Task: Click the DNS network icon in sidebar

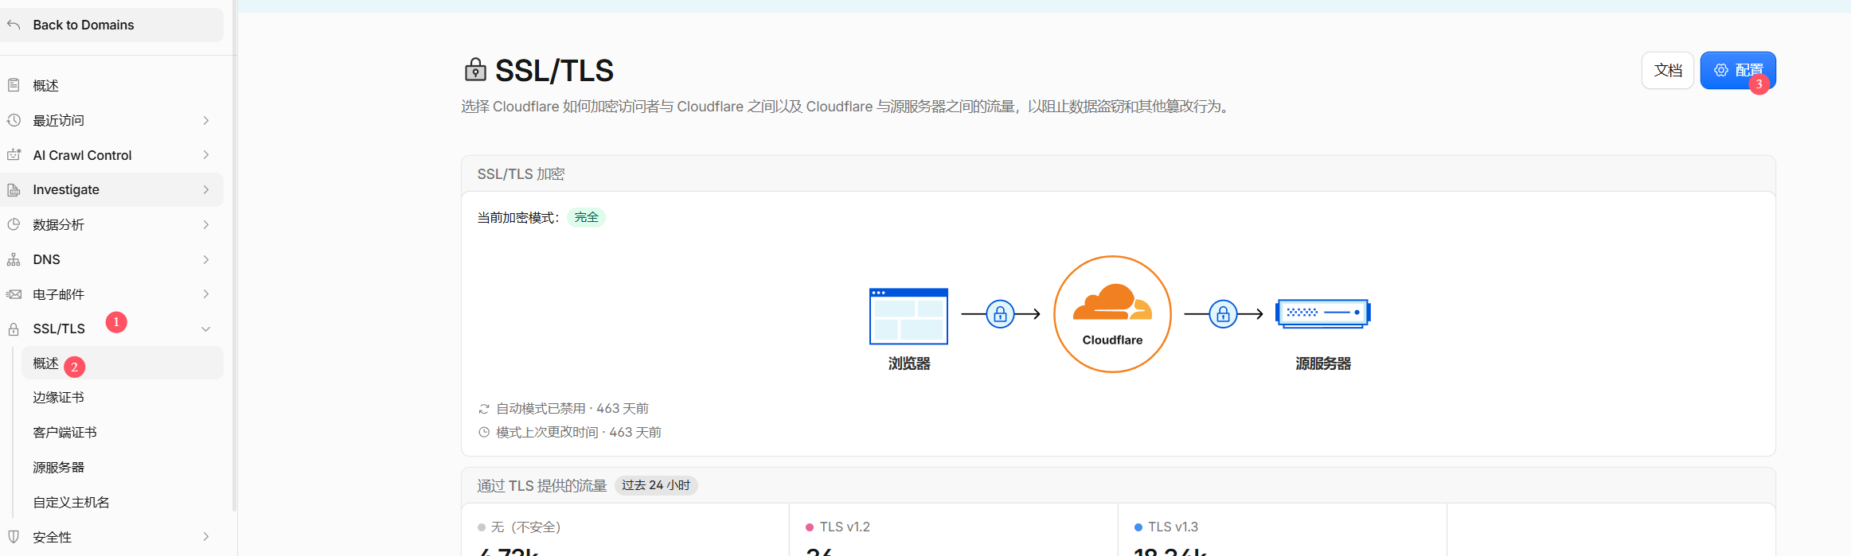Action: point(14,259)
